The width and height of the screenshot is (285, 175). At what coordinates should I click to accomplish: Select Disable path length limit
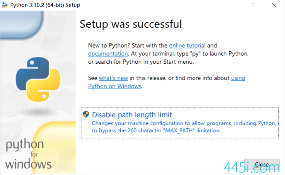179,123
